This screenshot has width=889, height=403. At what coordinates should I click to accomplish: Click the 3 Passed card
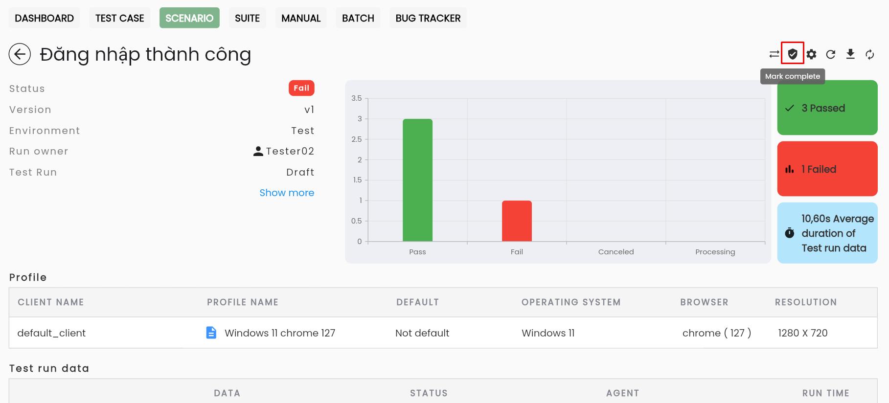827,108
